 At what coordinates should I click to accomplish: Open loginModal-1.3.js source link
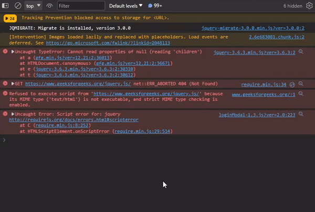coord(257,115)
